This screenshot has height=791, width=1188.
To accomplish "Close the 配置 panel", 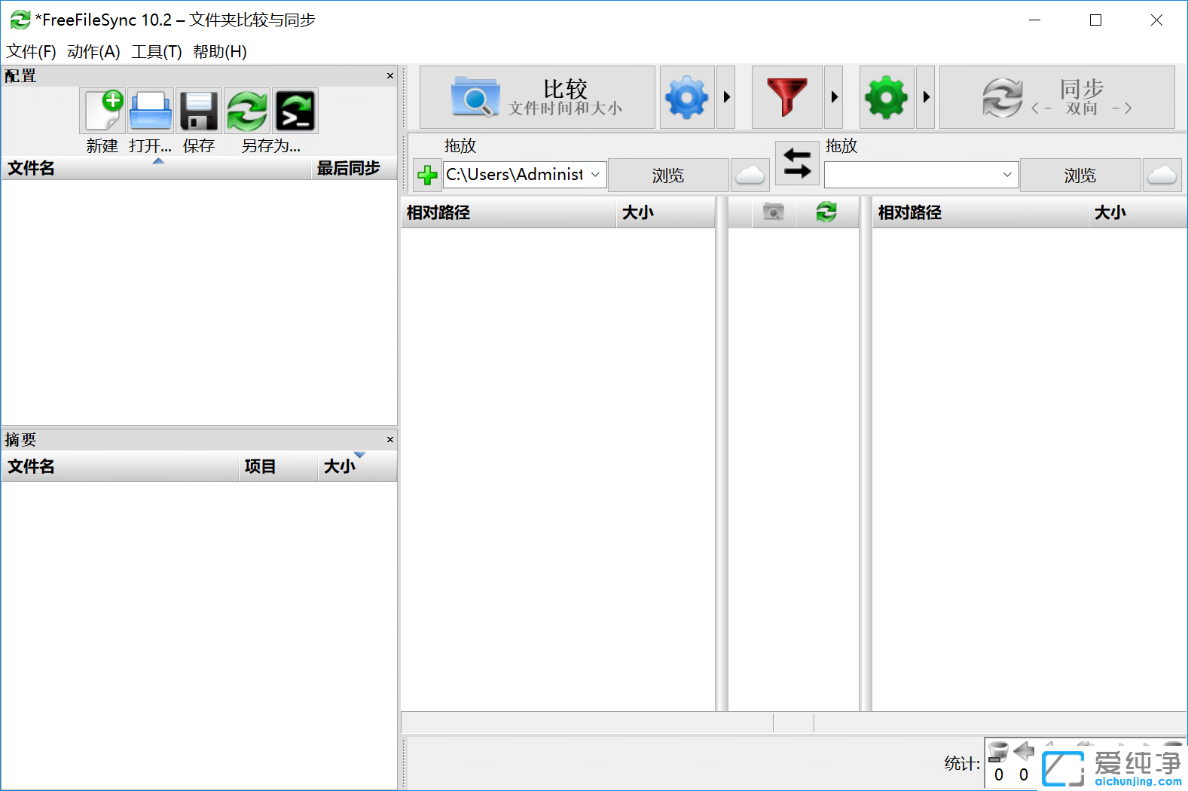I will coord(390,76).
